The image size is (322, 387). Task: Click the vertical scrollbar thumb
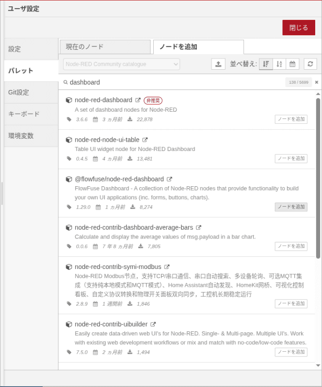point(318,178)
